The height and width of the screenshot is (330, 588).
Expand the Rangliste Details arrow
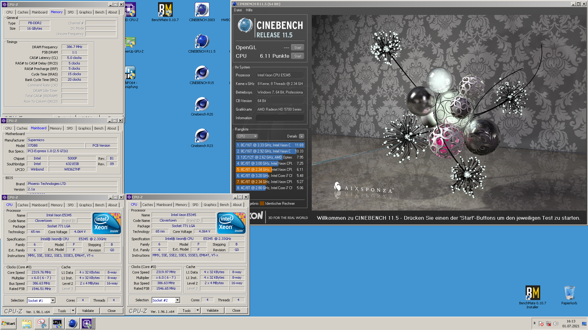[x=302, y=136]
